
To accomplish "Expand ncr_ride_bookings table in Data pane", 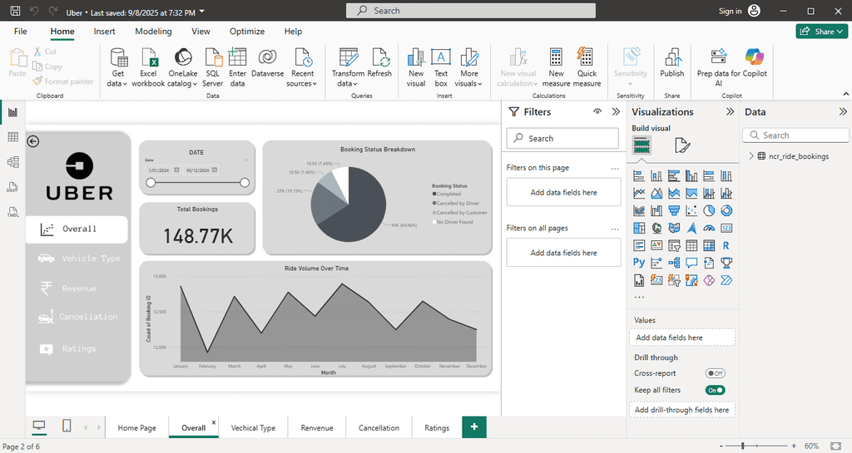I will (x=751, y=156).
